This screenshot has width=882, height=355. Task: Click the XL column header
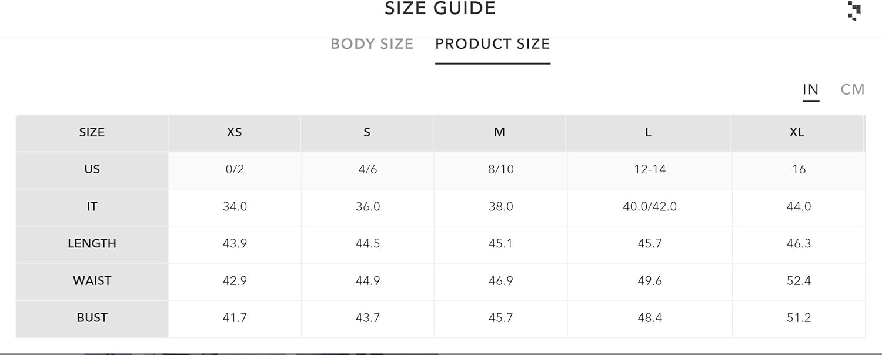click(x=797, y=133)
